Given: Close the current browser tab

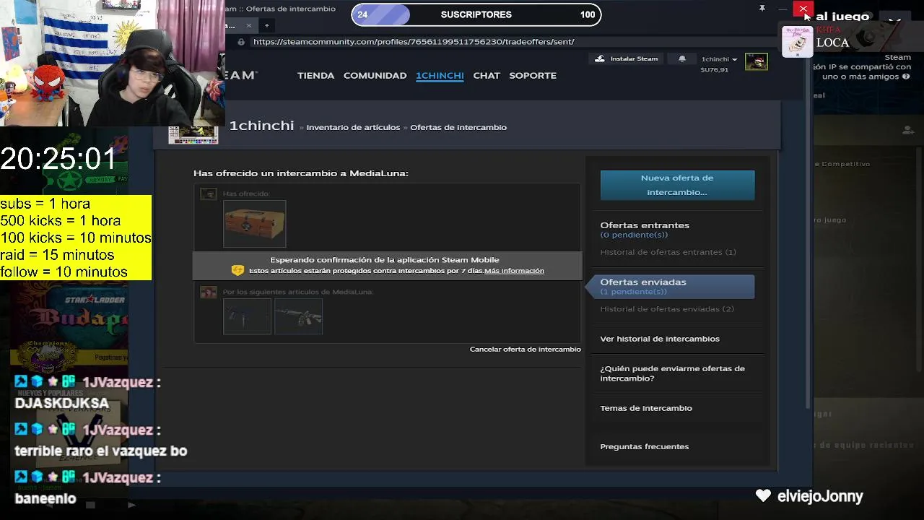Looking at the screenshot, I should [249, 25].
